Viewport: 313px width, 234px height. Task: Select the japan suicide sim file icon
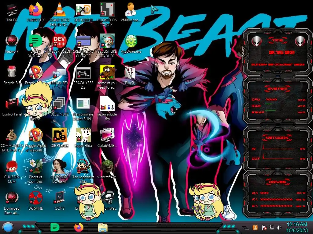(107, 109)
